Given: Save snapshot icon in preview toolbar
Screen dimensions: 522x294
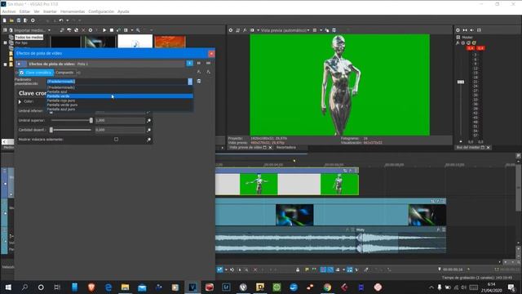Looking at the screenshot, I should point(334,30).
